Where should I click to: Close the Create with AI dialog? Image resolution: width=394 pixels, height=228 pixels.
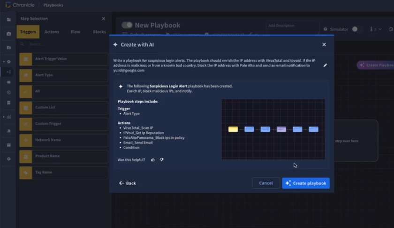pyautogui.click(x=324, y=44)
